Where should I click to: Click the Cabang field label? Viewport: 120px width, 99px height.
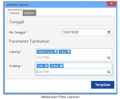14,52
